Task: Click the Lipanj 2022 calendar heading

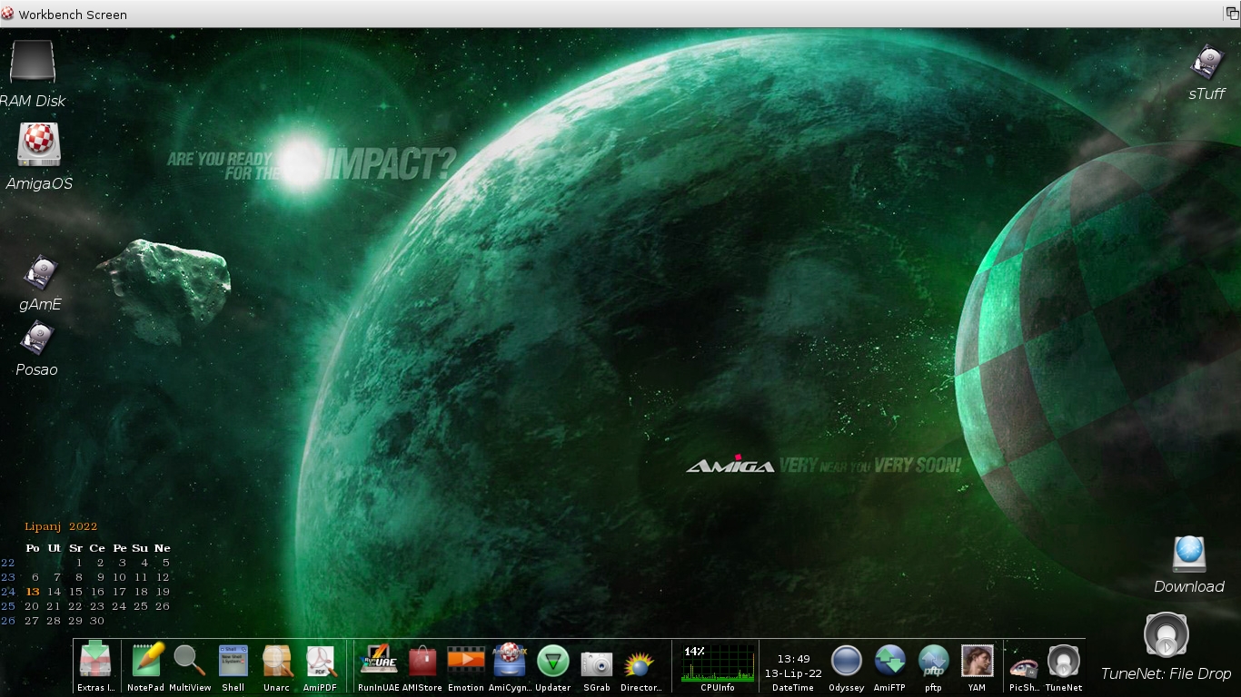Action: pos(61,526)
